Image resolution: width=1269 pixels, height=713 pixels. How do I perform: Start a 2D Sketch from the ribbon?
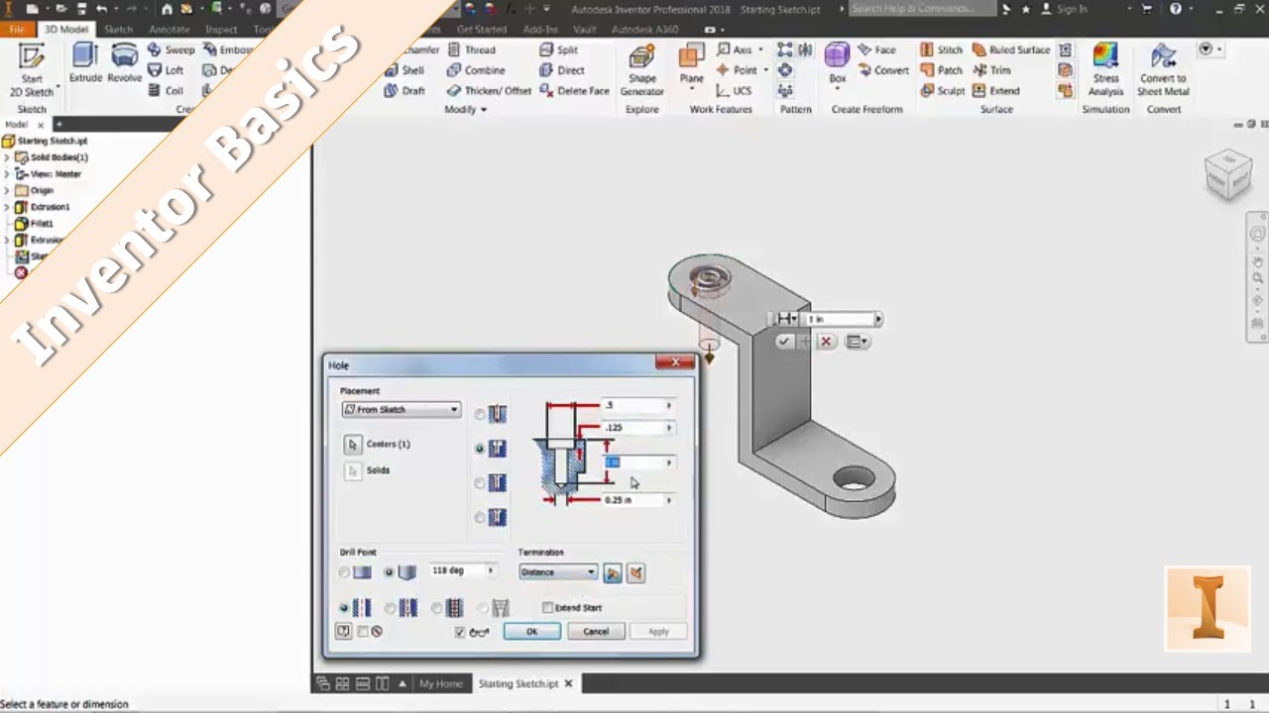point(32,70)
